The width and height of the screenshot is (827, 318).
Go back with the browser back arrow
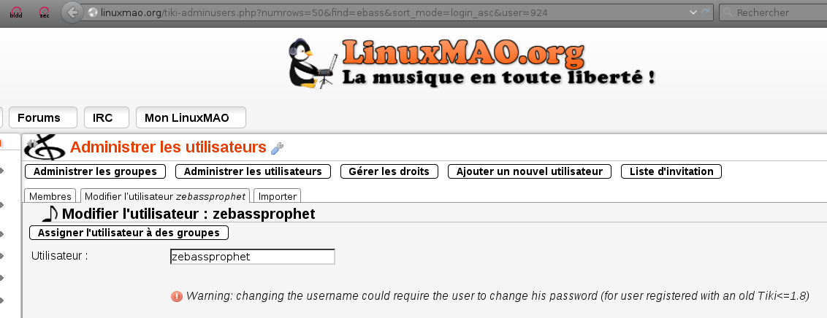coord(72,12)
